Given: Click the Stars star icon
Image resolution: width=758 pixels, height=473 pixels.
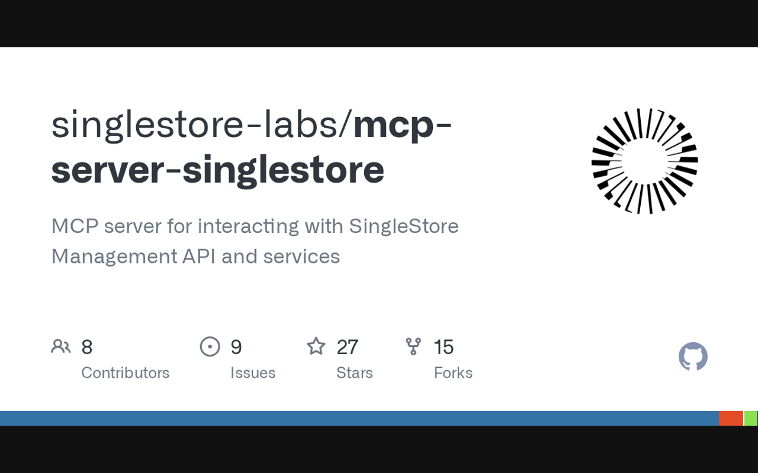Looking at the screenshot, I should click(316, 346).
